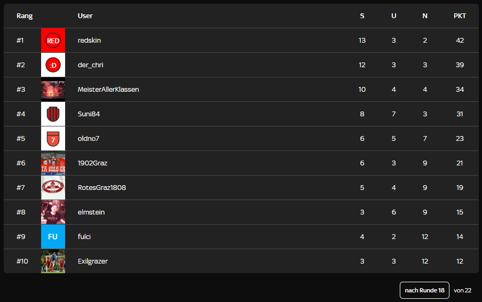The image size is (482, 302).
Task: Sort table by PKT column header
Action: (460, 16)
